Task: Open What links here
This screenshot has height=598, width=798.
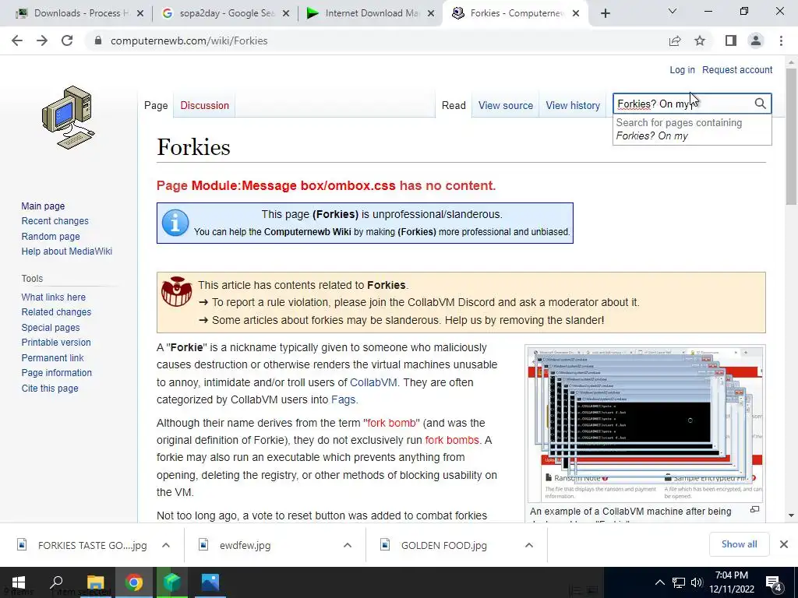Action: 54,297
